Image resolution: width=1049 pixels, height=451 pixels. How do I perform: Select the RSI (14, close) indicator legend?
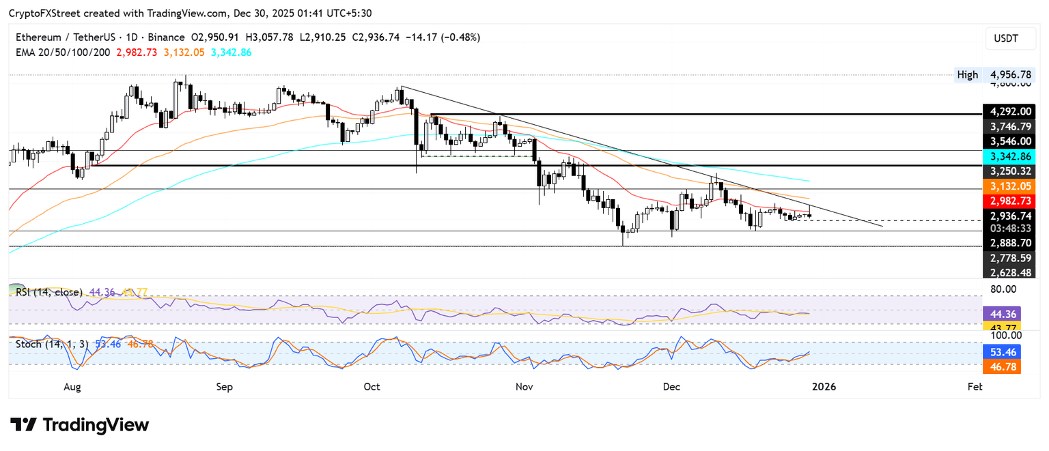(x=50, y=292)
